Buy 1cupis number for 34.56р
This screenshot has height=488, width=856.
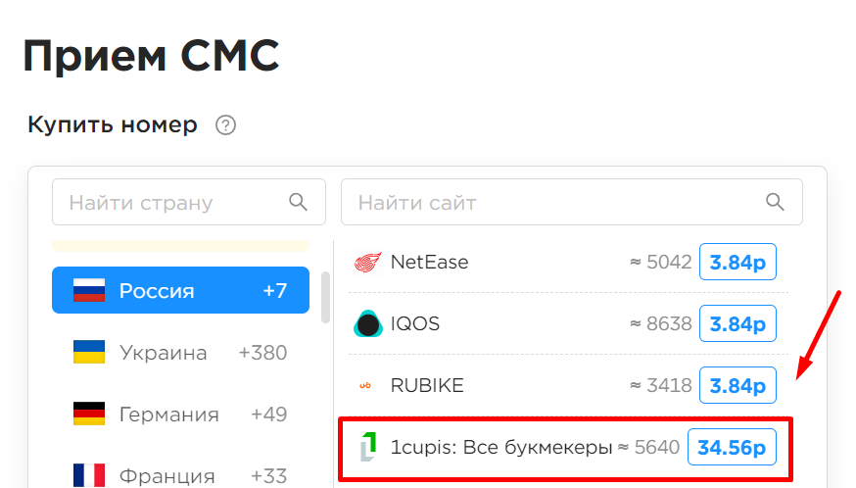(732, 447)
